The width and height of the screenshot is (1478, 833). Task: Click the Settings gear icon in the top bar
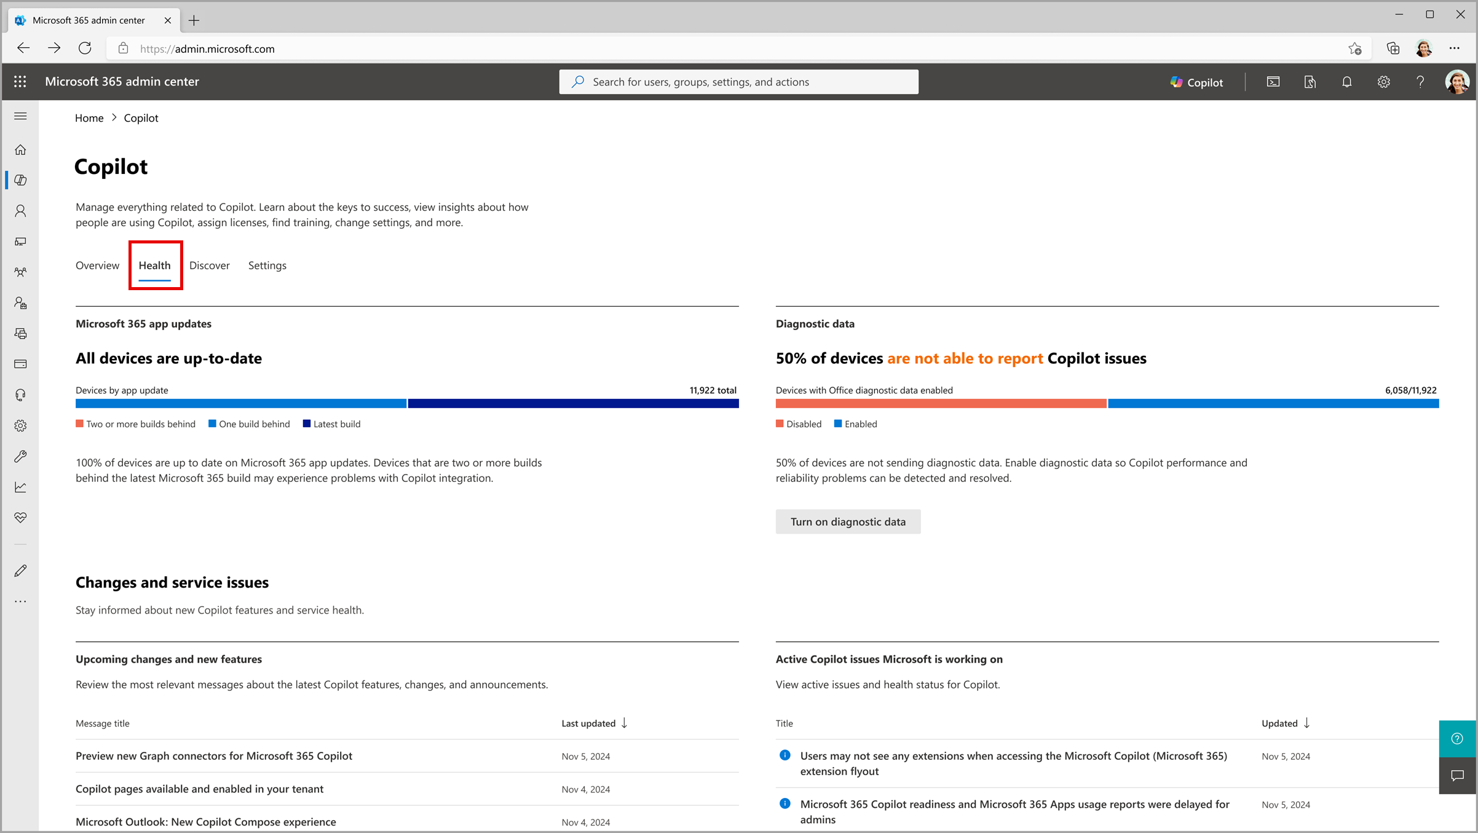click(1383, 81)
